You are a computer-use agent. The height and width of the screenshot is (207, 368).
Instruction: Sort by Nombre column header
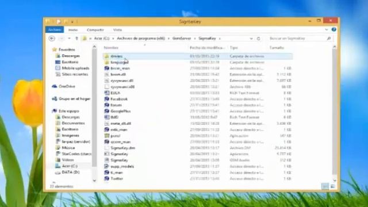[x=111, y=48]
